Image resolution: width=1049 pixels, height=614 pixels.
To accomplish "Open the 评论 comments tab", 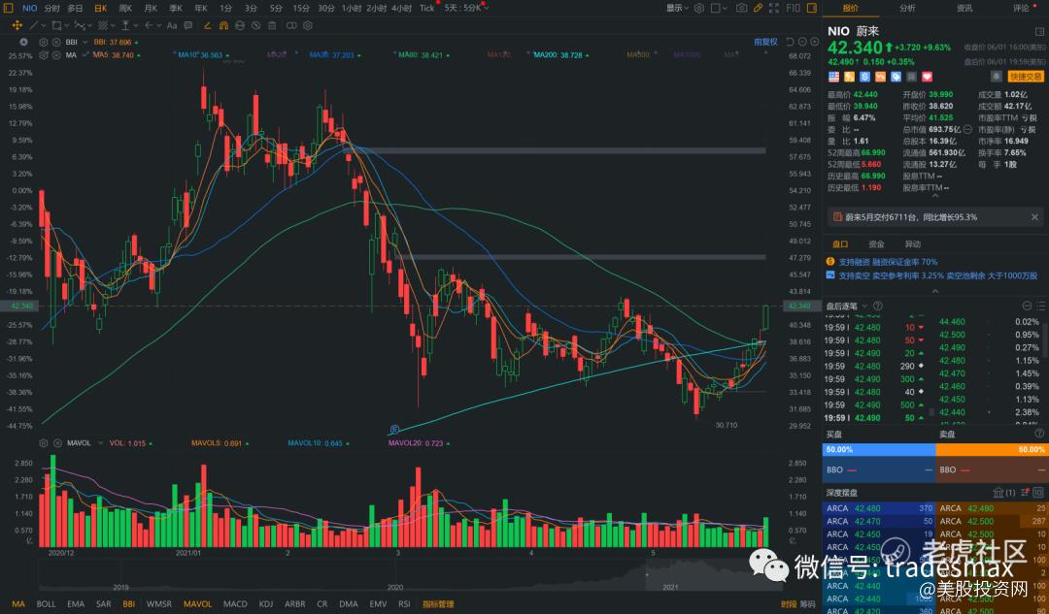I will click(x=1022, y=8).
